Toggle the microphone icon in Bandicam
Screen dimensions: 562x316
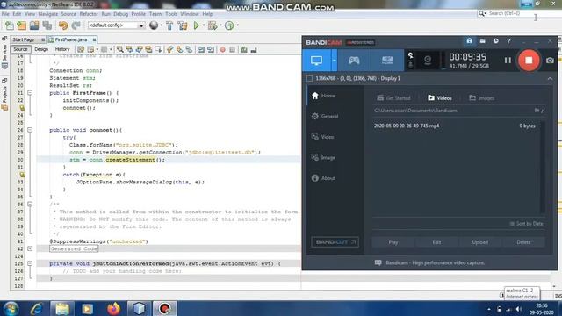tap(411, 65)
